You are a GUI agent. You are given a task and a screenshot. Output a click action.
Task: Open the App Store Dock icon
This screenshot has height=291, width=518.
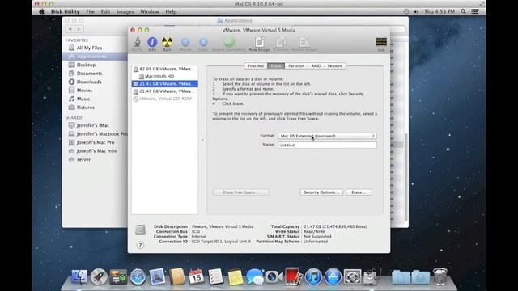point(333,276)
